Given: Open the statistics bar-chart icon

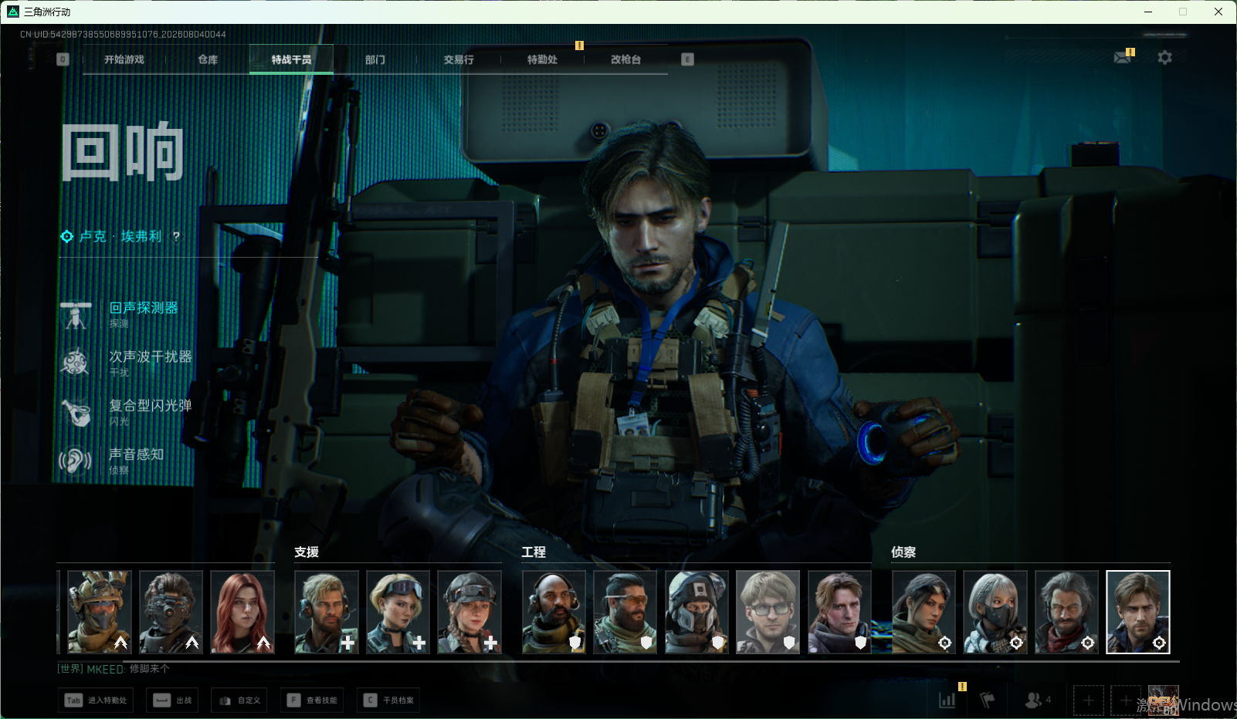Looking at the screenshot, I should click(947, 700).
